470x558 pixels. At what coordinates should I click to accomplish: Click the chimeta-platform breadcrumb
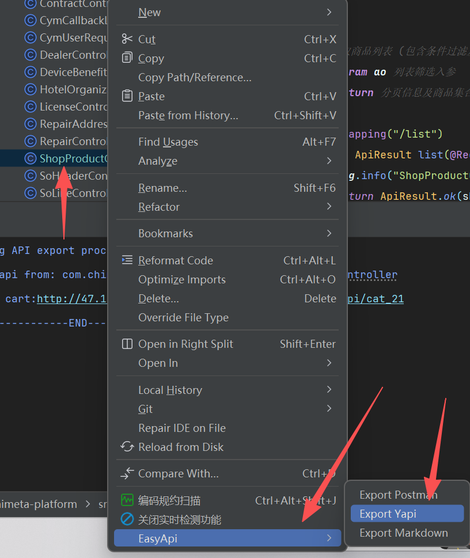click(x=39, y=504)
